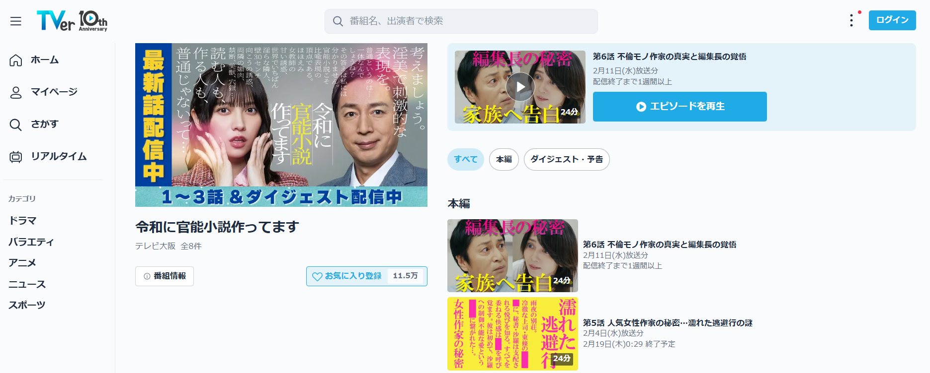Open Realtime via the TV icon

(16, 157)
